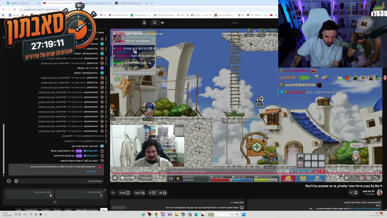Open Steam from the taskbar
The width and height of the screenshot is (387, 218).
[183, 214]
